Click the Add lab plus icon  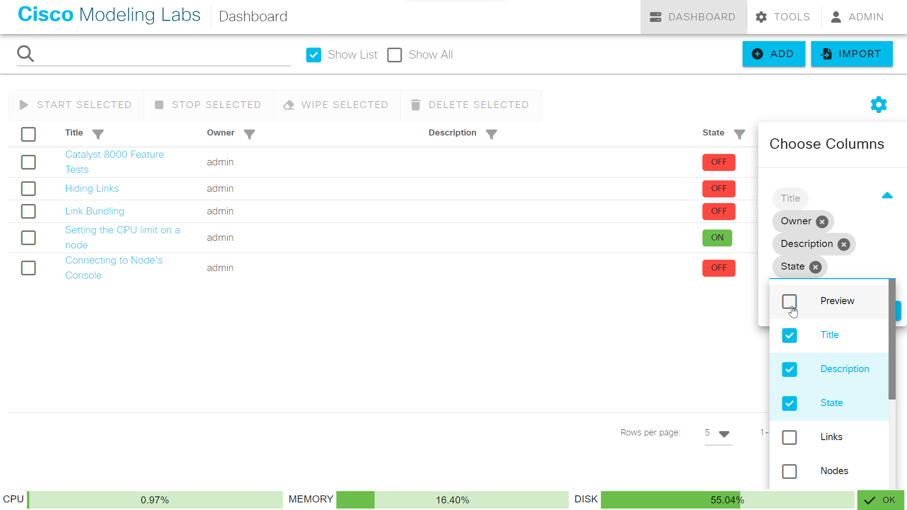tap(758, 54)
